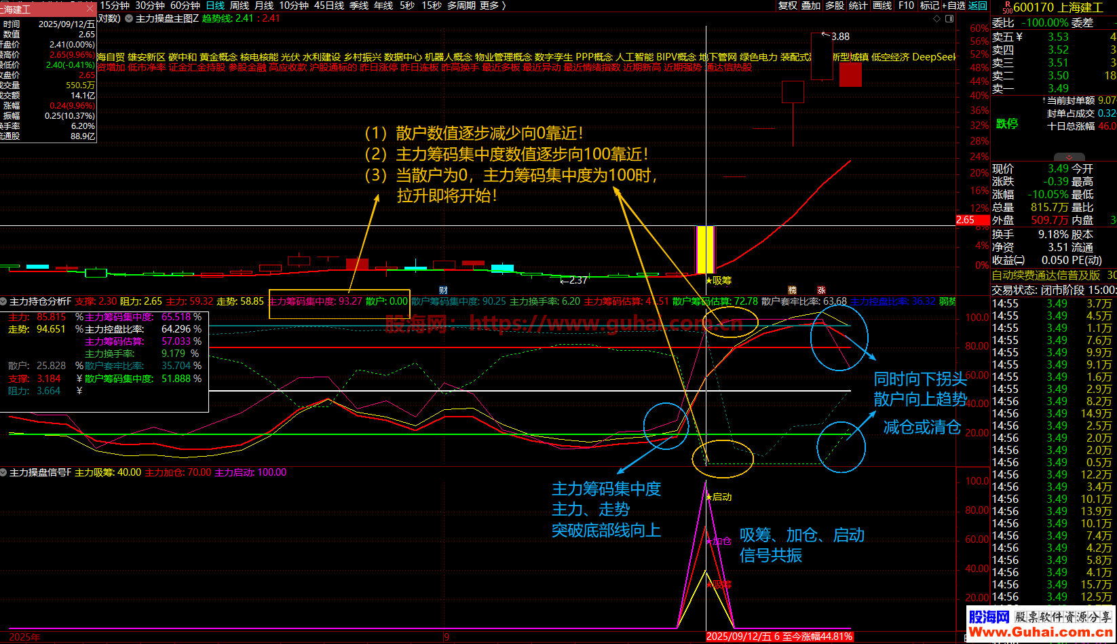
Task: Click the diamond icon above the chart
Action: point(938,19)
